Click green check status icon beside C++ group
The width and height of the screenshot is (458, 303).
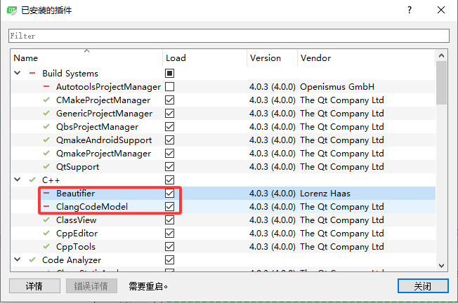point(32,180)
